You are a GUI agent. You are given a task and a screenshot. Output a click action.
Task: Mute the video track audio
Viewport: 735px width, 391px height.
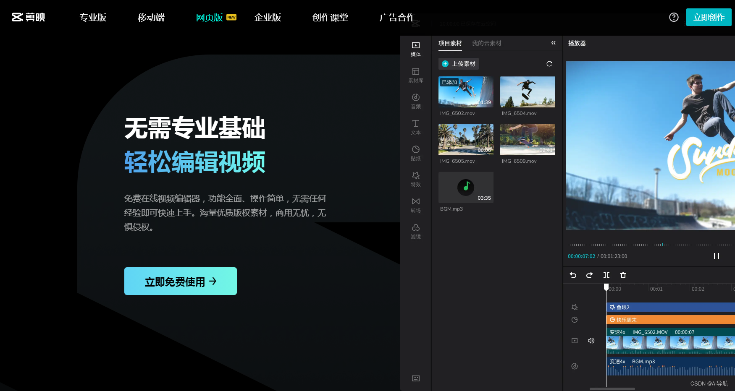coord(591,341)
